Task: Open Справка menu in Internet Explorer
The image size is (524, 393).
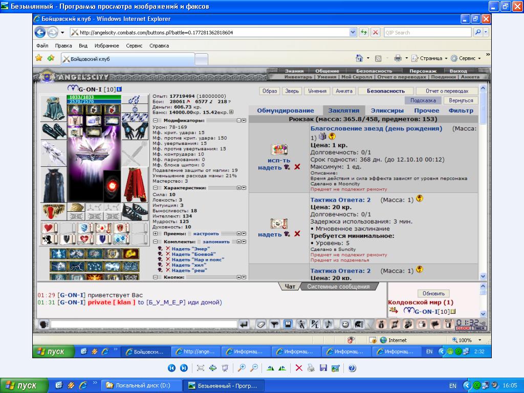Action: click(159, 46)
